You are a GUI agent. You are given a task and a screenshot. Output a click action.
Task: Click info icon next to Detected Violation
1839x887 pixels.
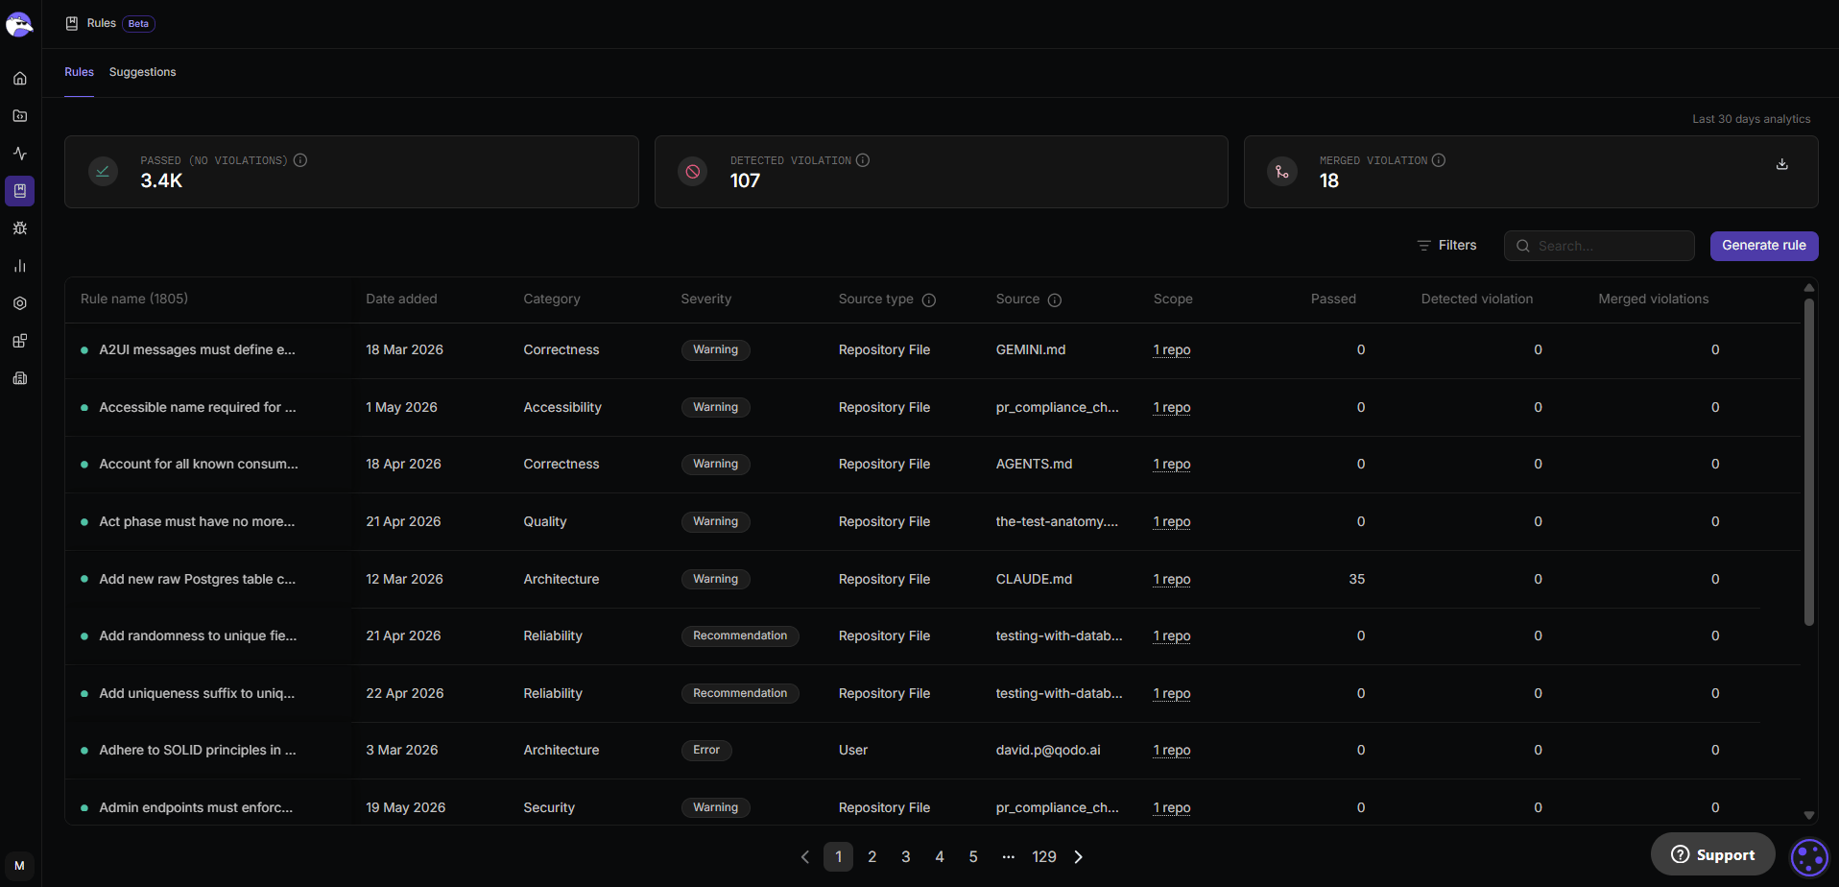click(863, 160)
